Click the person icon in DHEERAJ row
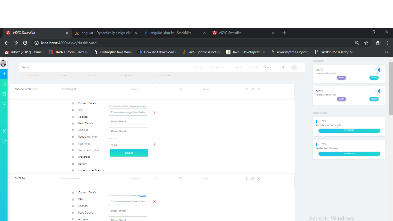The width and height of the screenshot is (393, 221). pos(247,178)
